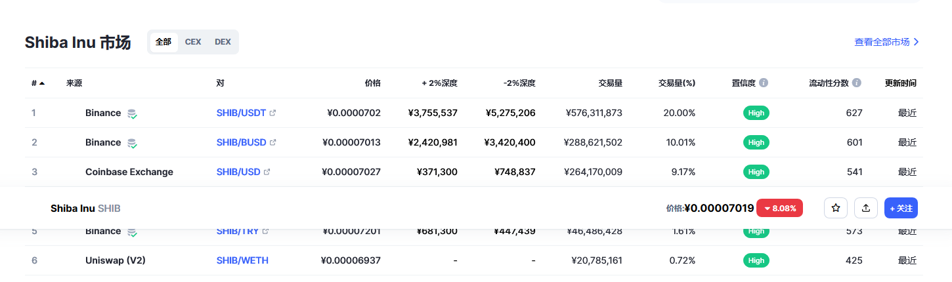The height and width of the screenshot is (282, 952).
Task: Switch to the CEX filter tab
Action: [193, 42]
